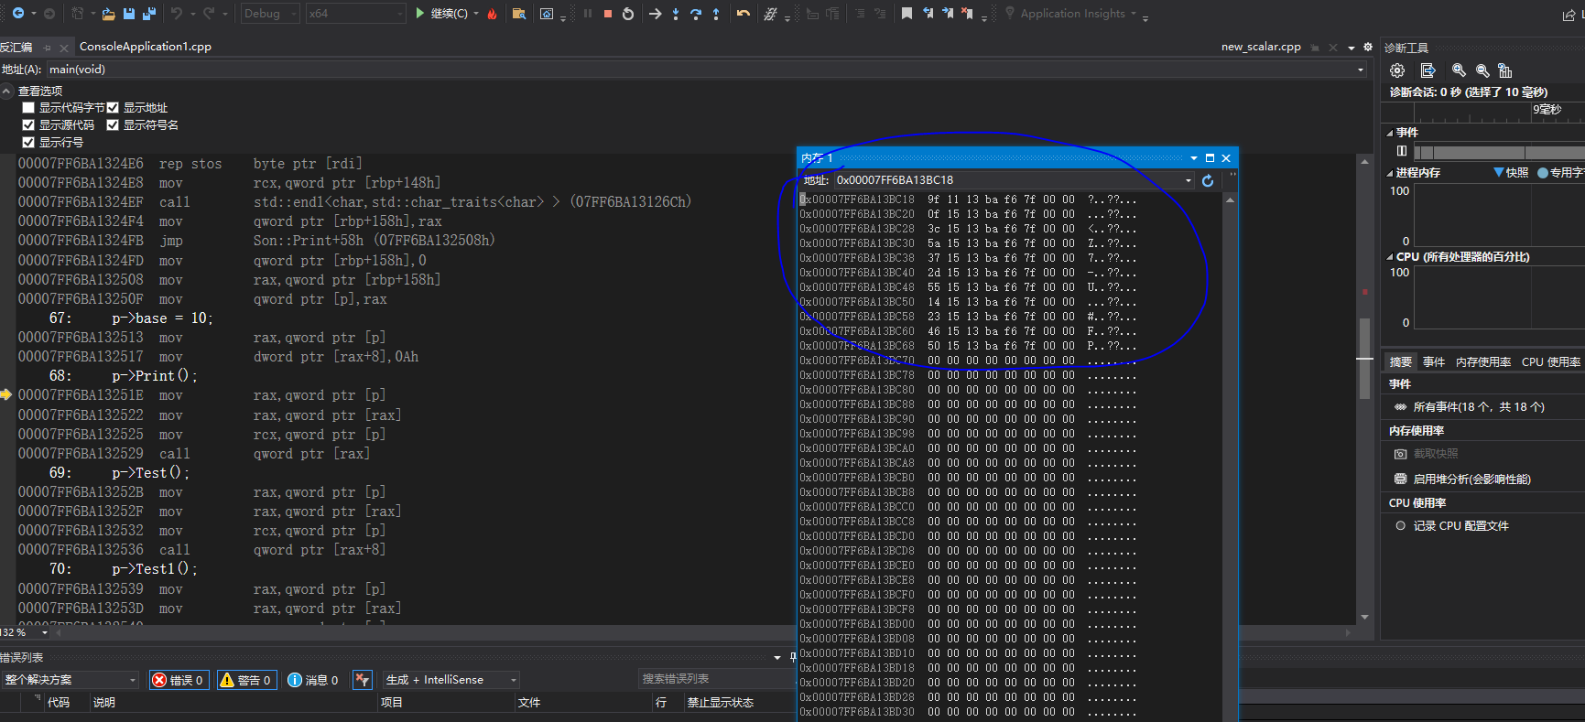The width and height of the screenshot is (1585, 722).
Task: Click the 继续(C) continue button
Action: pyautogui.click(x=448, y=14)
